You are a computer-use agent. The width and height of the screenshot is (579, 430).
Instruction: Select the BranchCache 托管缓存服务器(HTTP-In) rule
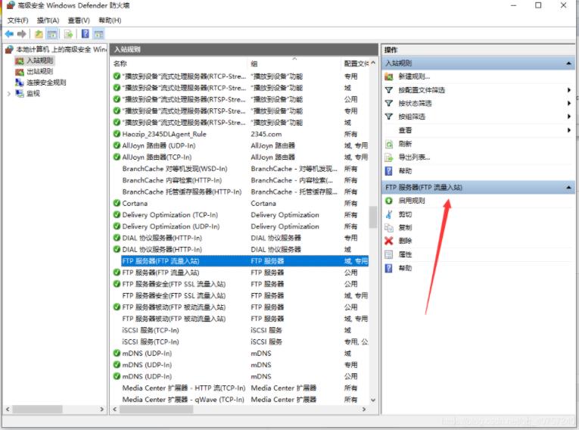click(x=182, y=192)
